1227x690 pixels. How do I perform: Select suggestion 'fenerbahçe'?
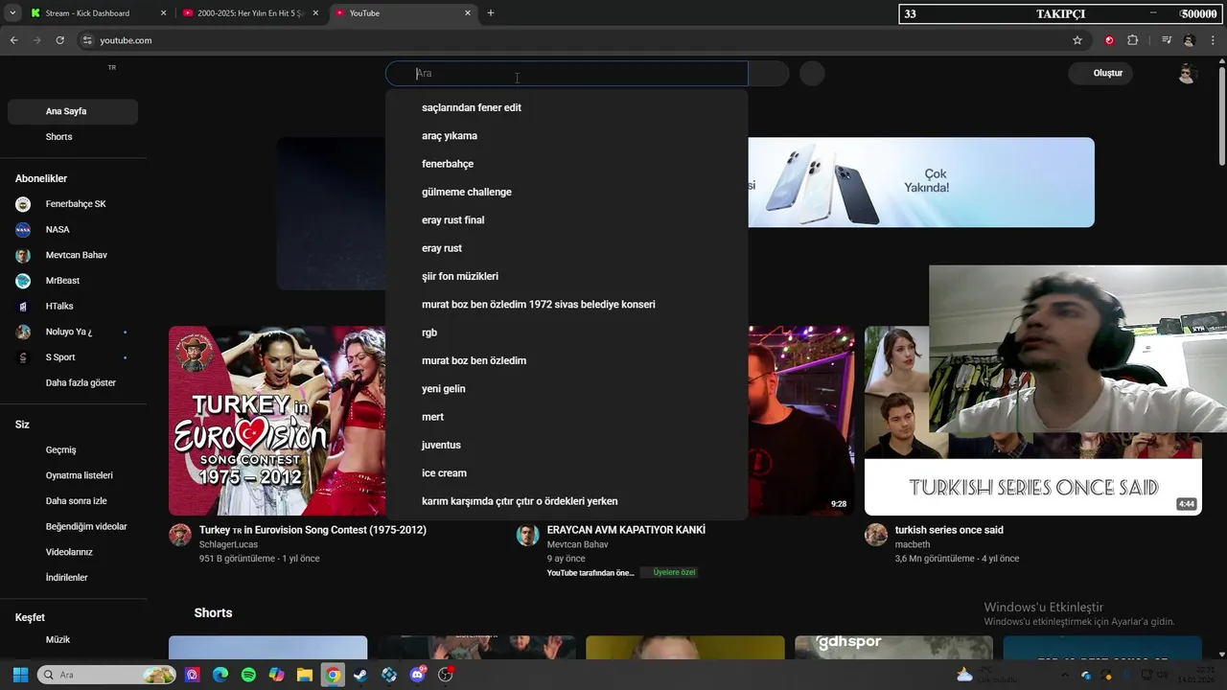(x=567, y=164)
